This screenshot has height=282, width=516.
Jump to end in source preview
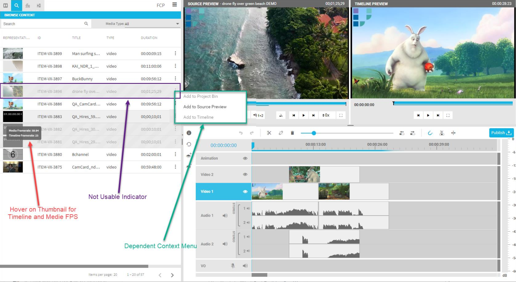tap(313, 115)
